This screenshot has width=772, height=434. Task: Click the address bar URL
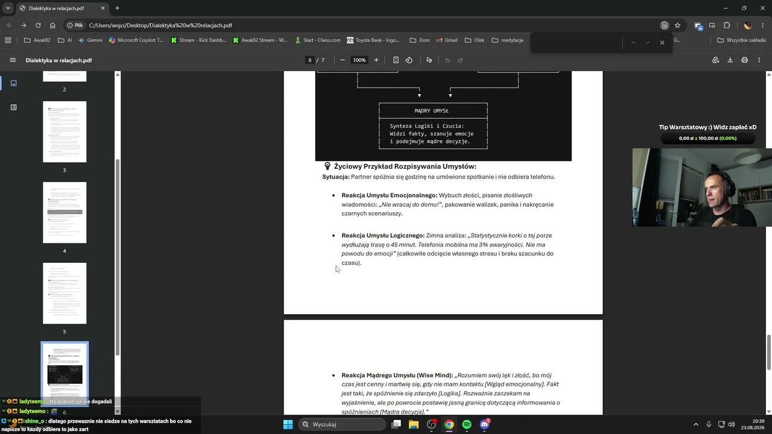pyautogui.click(x=160, y=25)
